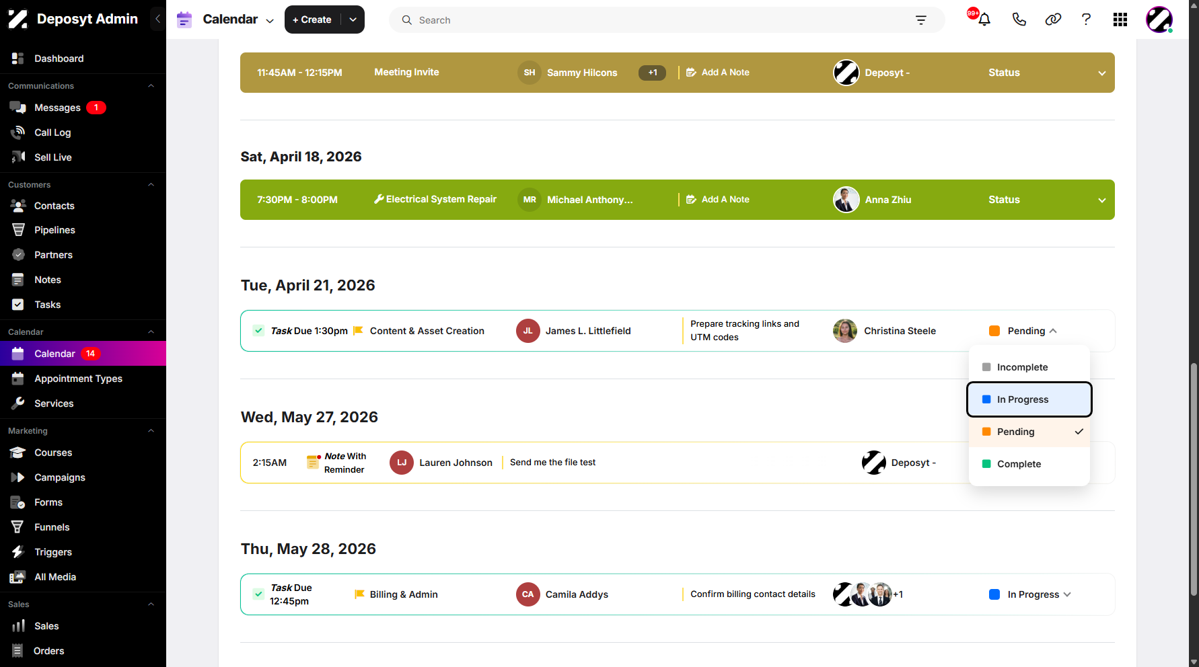Select Incomplete status option

pyautogui.click(x=1029, y=367)
